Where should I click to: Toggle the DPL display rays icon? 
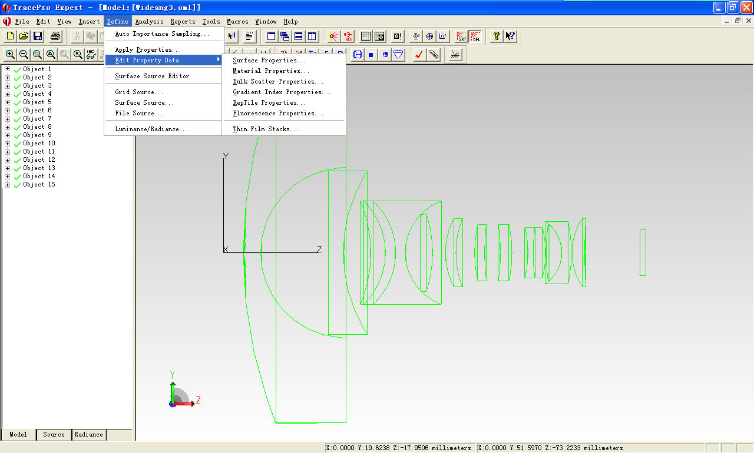[x=475, y=36]
